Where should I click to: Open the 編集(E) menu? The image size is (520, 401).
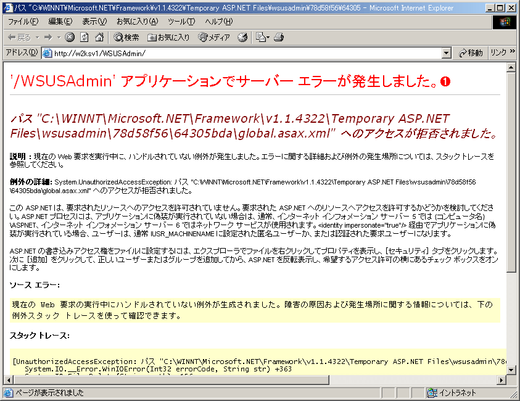60,22
